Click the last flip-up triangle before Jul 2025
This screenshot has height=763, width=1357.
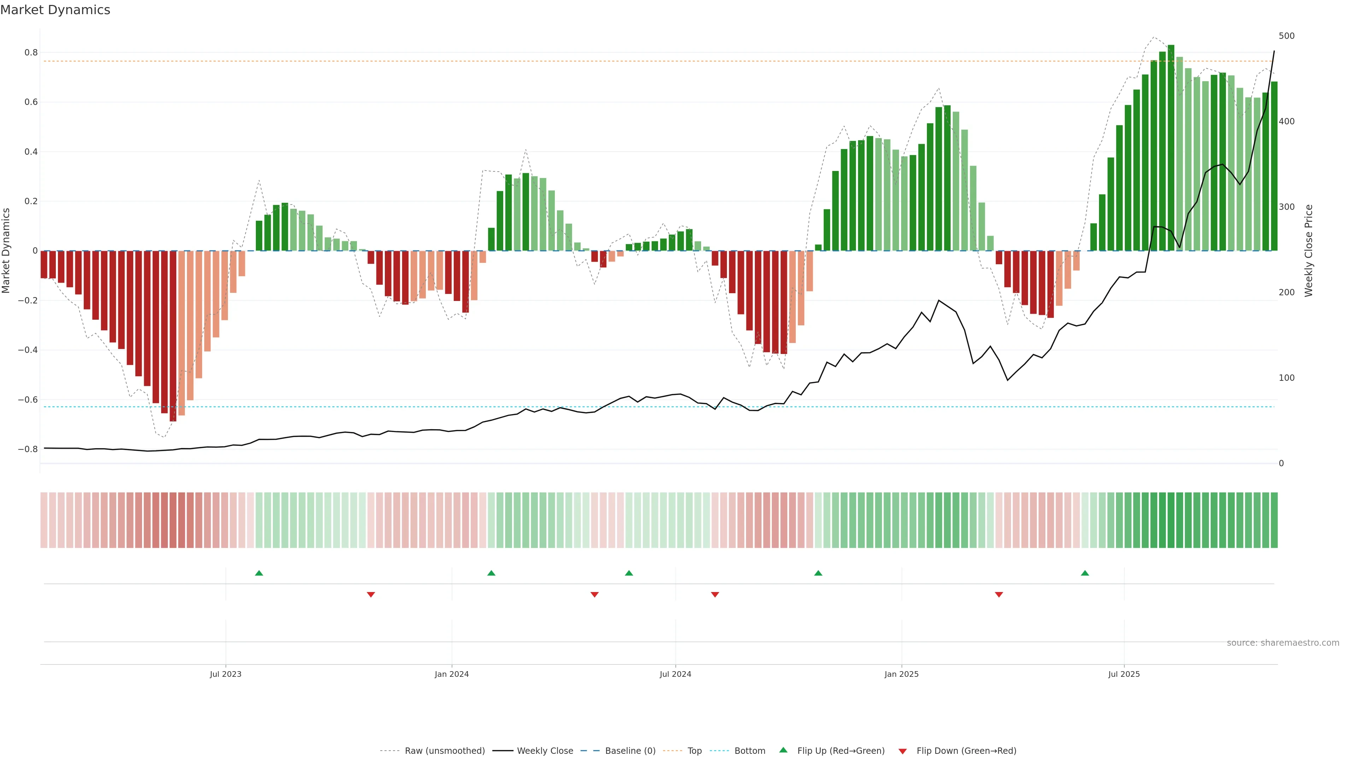point(1085,573)
